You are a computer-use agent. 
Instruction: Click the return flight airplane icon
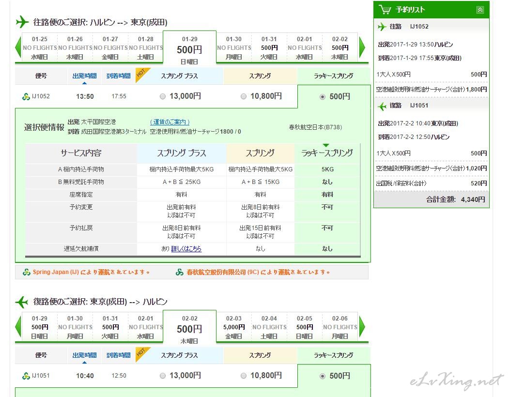click(x=22, y=302)
